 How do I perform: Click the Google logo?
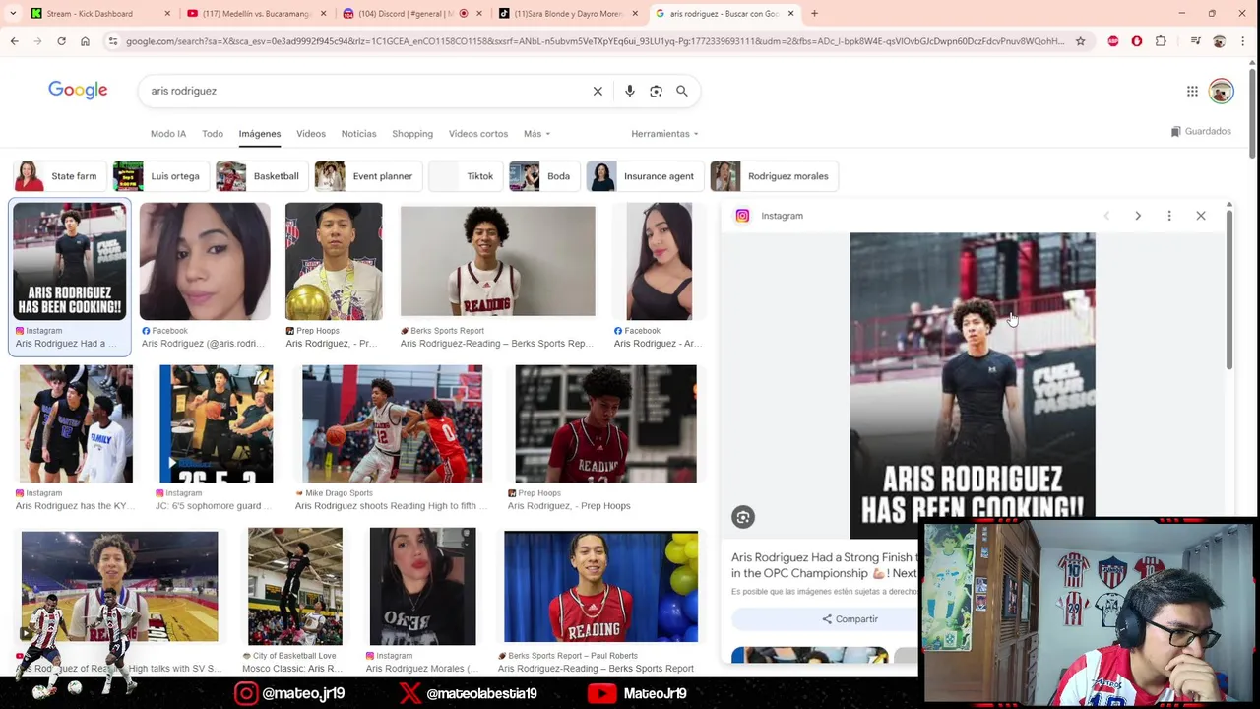pos(78,91)
